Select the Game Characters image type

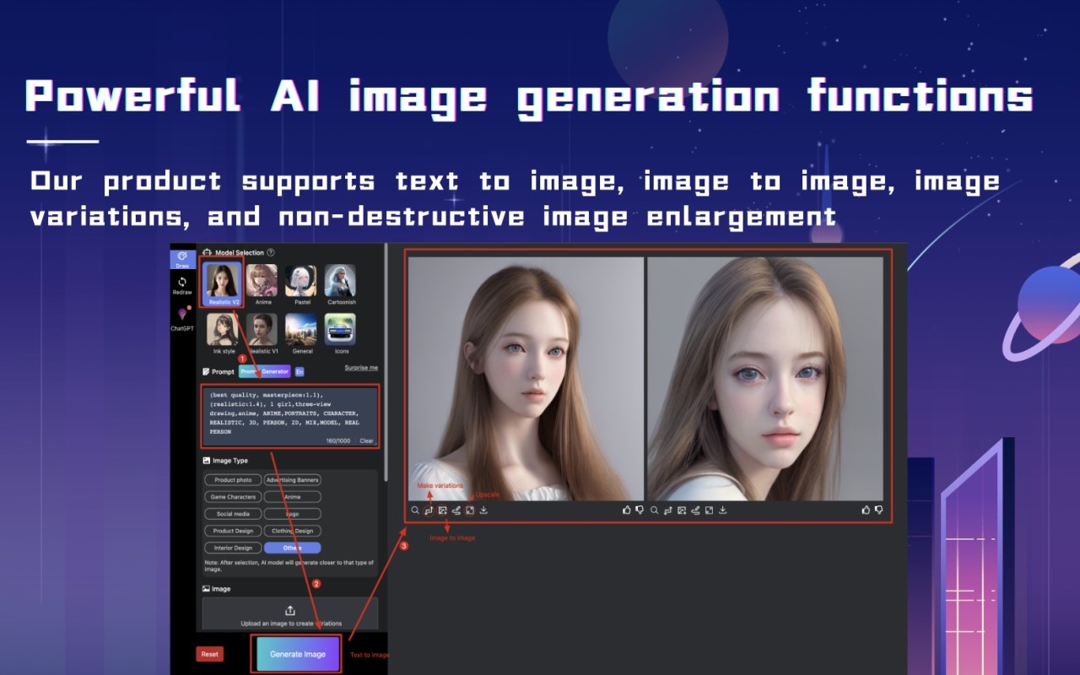click(233, 497)
